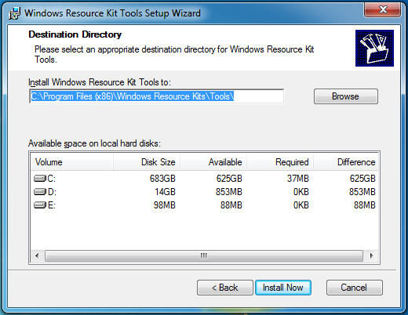The height and width of the screenshot is (315, 408).
Task: Click the toolbox folder logo image
Action: [x=374, y=48]
